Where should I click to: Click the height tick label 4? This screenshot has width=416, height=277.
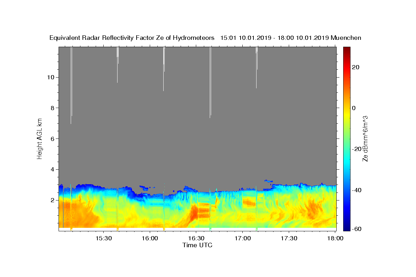(x=52, y=170)
